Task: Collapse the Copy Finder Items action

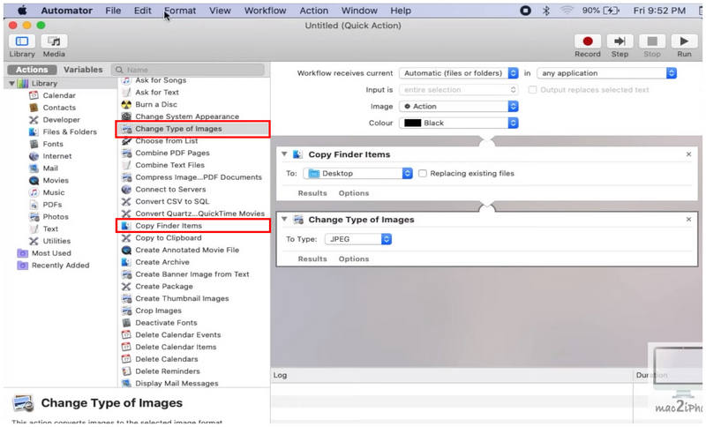Action: [x=284, y=154]
